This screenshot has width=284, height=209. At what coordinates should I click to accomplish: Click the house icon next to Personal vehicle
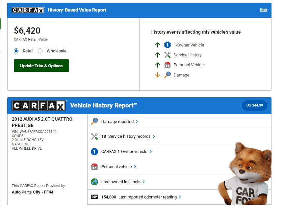pyautogui.click(x=94, y=167)
